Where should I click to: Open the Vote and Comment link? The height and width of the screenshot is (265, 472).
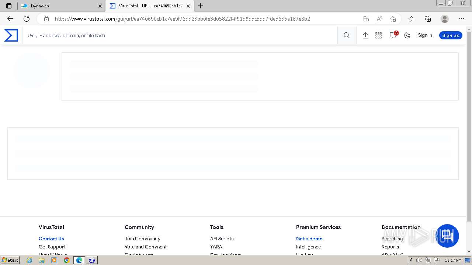[x=145, y=247]
